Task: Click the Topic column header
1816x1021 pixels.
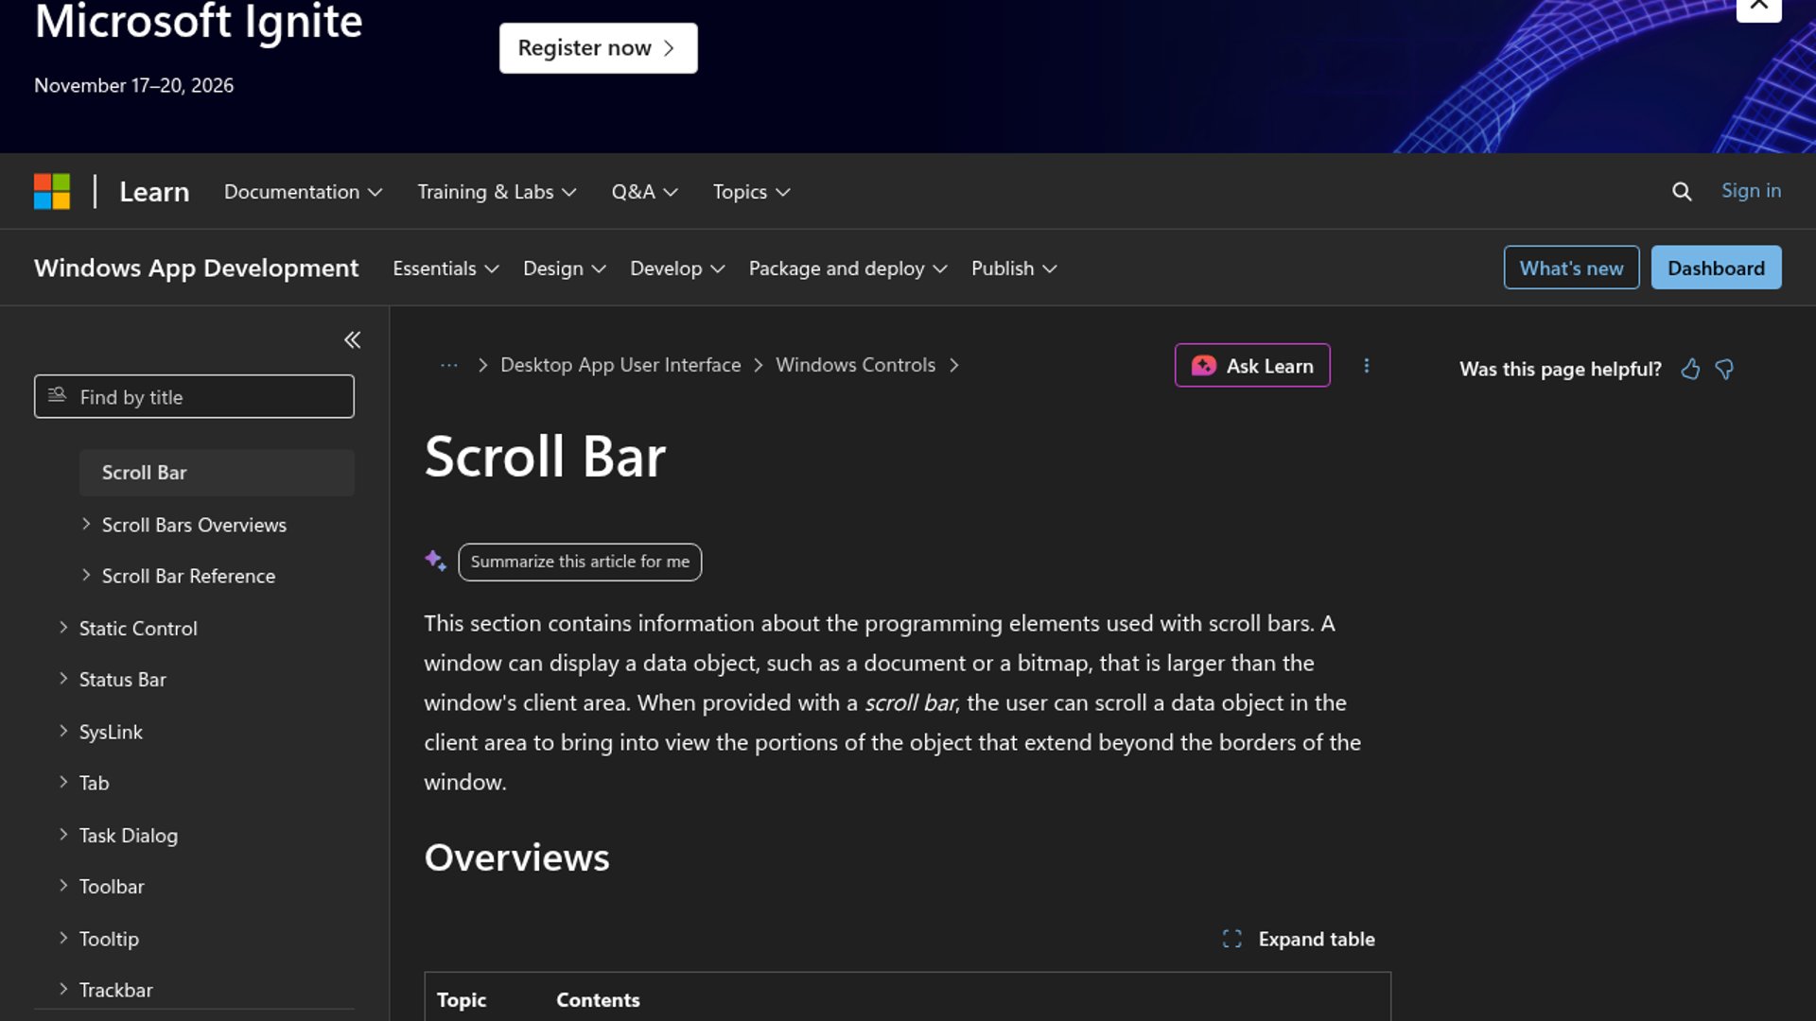Action: [462, 1000]
